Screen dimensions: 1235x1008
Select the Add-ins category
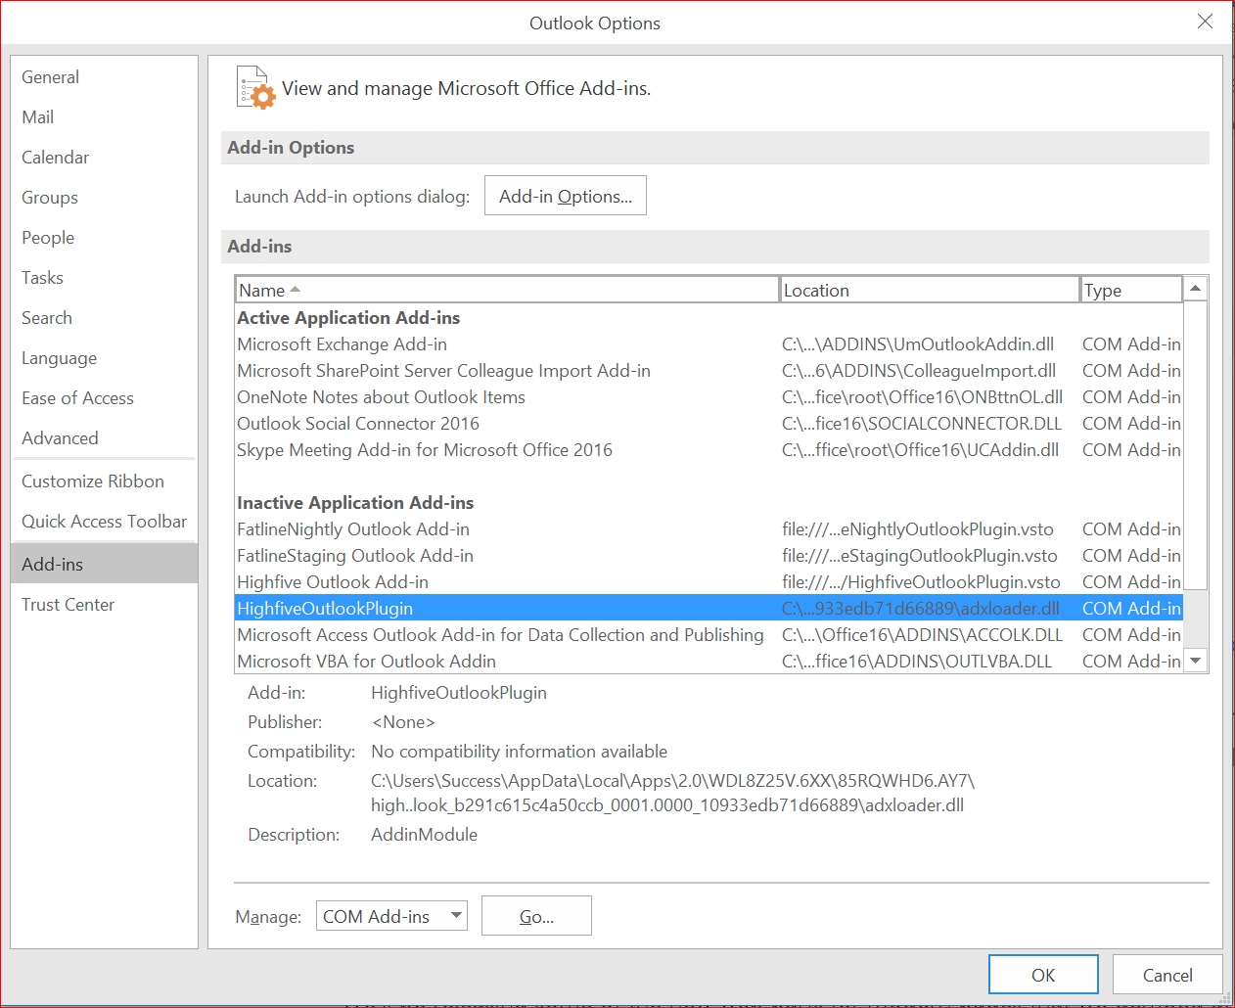coord(104,564)
